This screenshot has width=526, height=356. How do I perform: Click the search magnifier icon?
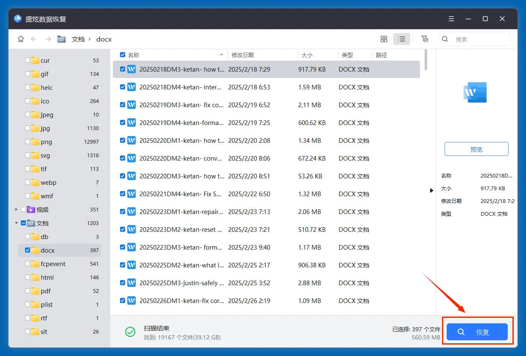pyautogui.click(x=445, y=39)
